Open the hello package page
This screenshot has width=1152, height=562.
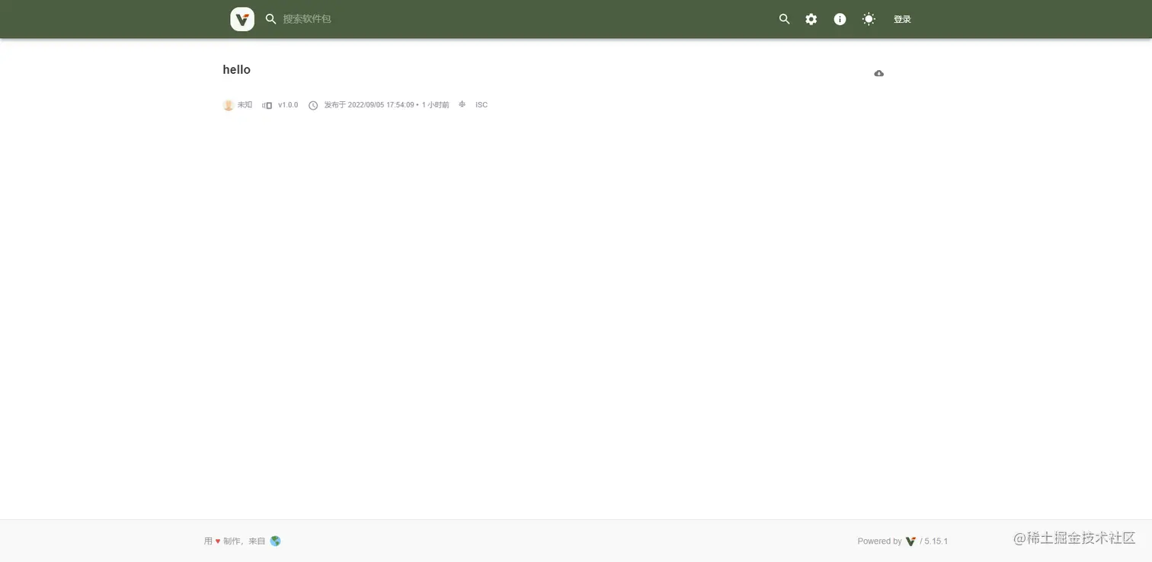[x=236, y=69]
